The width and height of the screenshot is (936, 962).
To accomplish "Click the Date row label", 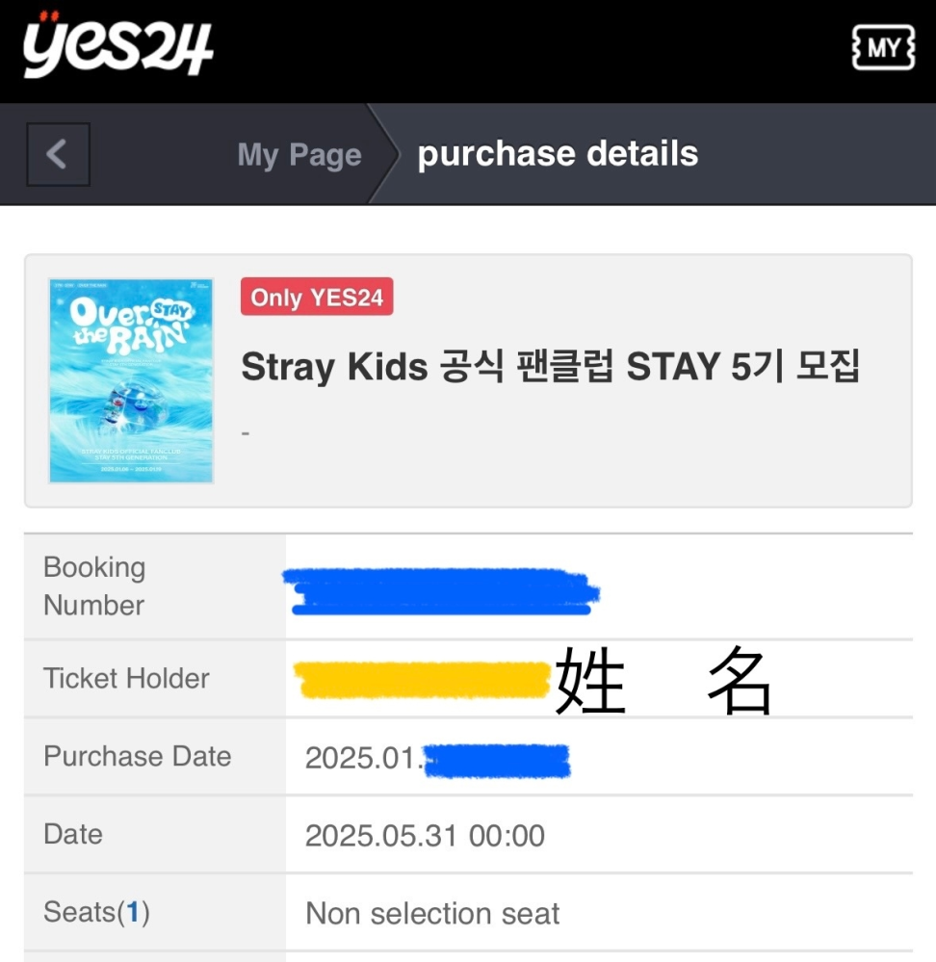I will pyautogui.click(x=73, y=834).
